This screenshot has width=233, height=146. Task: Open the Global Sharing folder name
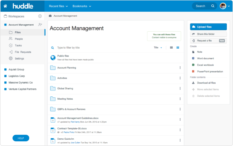coord(65,88)
